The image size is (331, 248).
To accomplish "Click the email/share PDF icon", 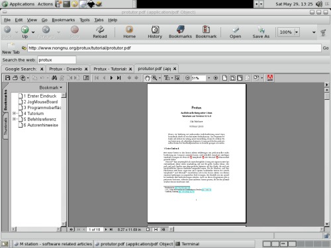I will [23, 78].
